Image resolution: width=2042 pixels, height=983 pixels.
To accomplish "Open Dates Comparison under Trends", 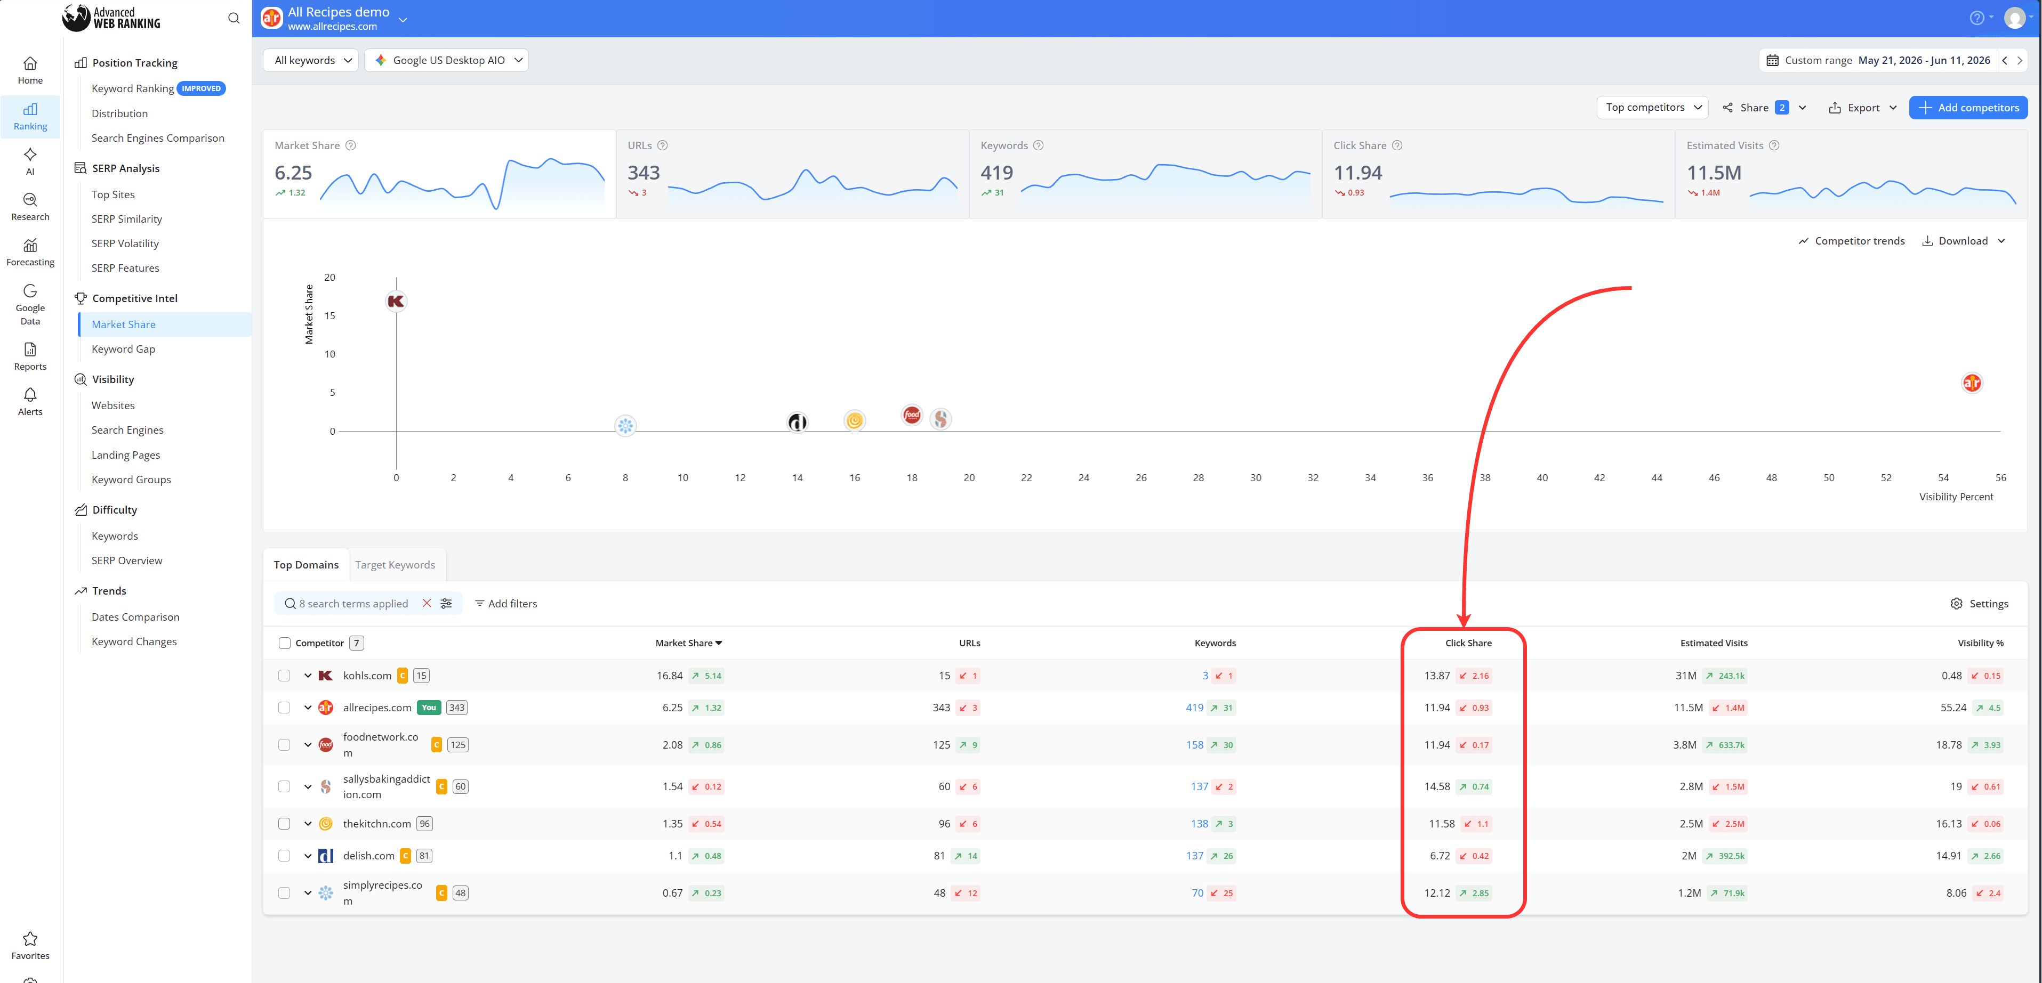I will [x=135, y=617].
